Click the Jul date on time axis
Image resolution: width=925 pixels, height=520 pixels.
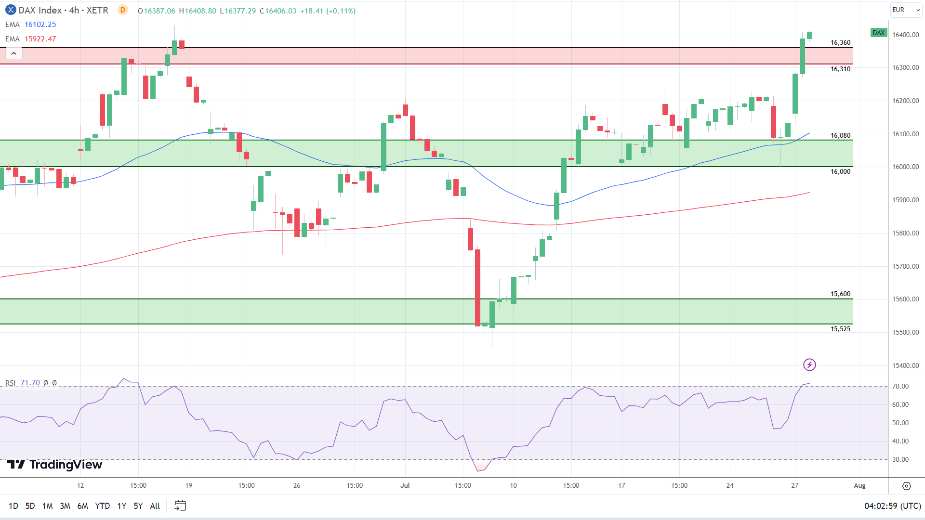405,485
